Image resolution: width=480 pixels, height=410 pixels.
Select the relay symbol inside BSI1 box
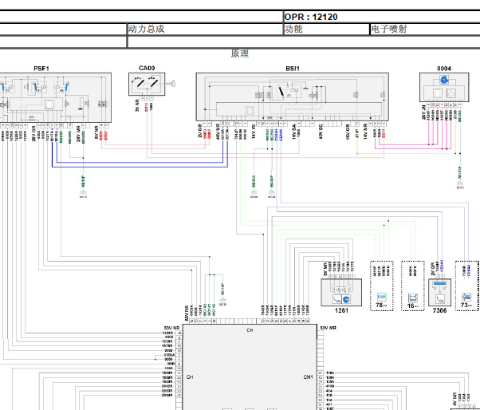[284, 93]
